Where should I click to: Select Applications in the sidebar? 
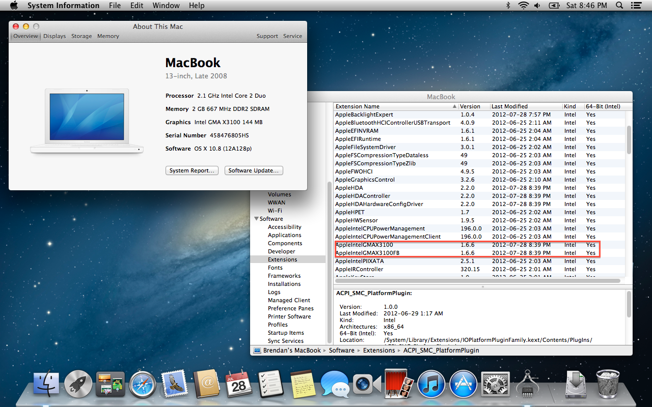(x=284, y=235)
